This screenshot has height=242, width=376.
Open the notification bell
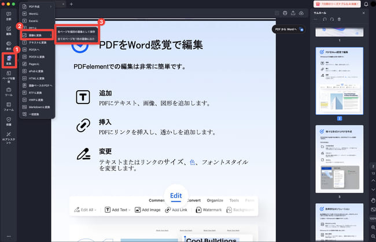tap(366, 4)
